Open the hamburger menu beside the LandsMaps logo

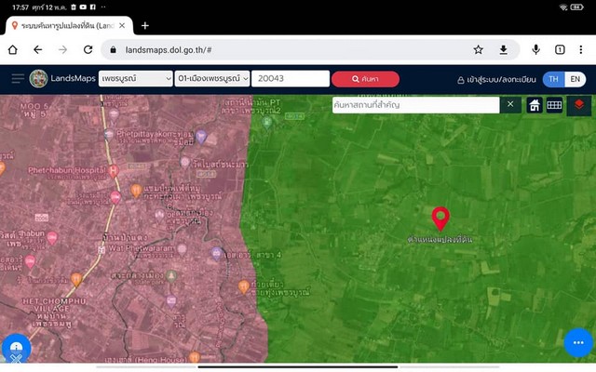click(18, 78)
